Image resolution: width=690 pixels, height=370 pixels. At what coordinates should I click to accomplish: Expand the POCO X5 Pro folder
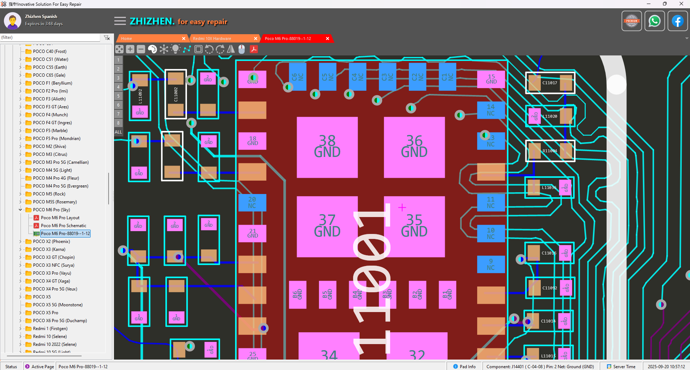(x=20, y=313)
